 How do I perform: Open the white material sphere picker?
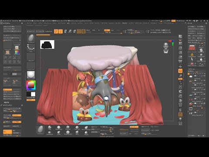(31, 75)
